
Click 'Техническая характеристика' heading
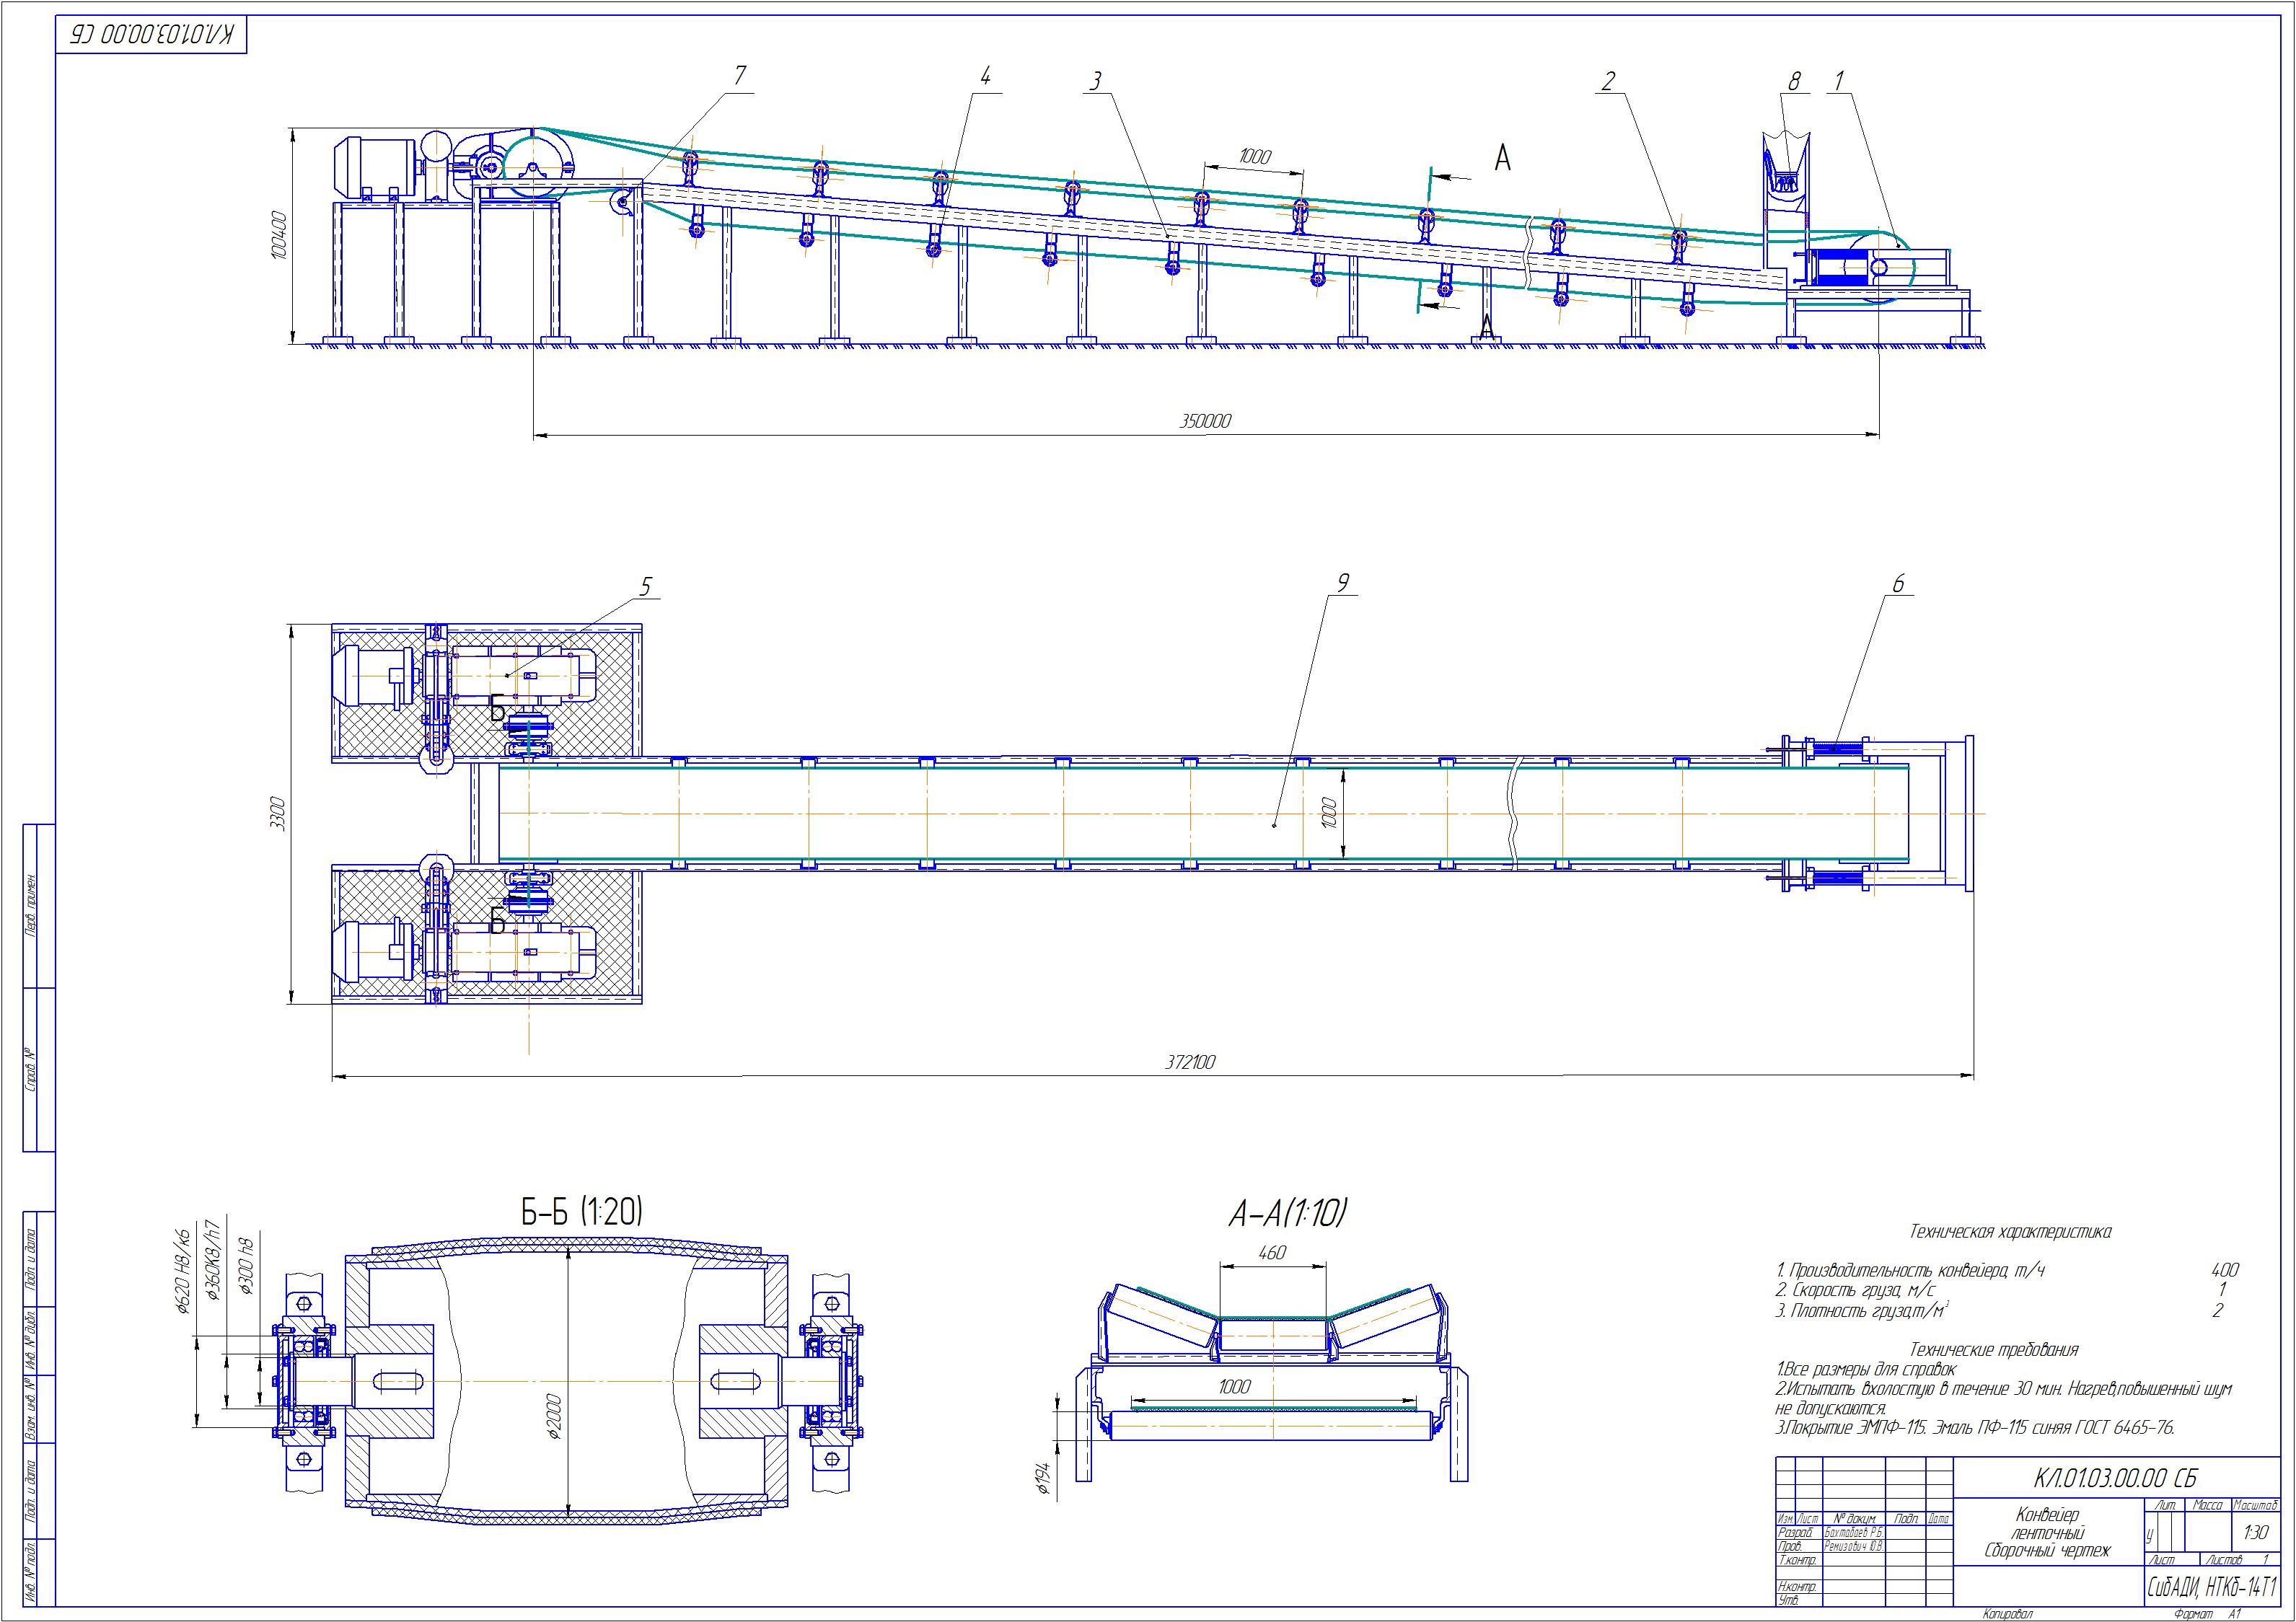[x=2010, y=1232]
